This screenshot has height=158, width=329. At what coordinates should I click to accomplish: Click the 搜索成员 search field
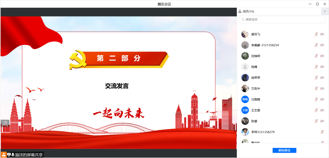point(282,19)
